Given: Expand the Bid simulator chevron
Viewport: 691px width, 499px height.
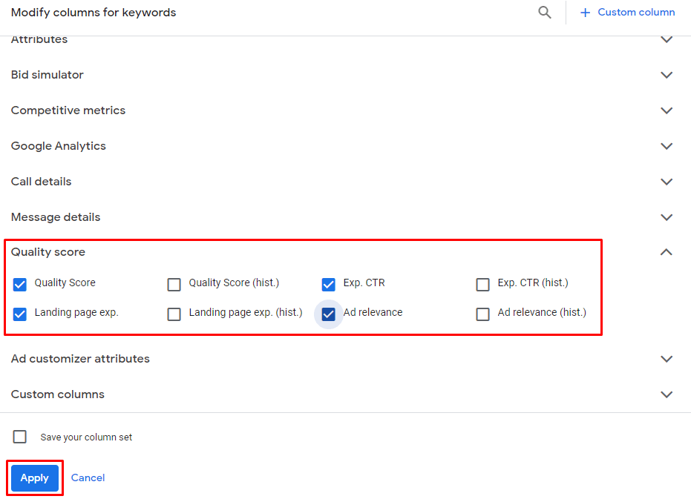Looking at the screenshot, I should pos(667,75).
